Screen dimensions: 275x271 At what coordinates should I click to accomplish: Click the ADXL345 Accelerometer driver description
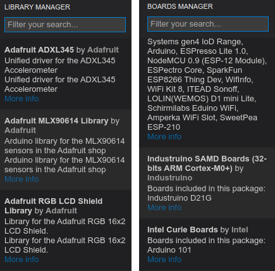pos(60,65)
